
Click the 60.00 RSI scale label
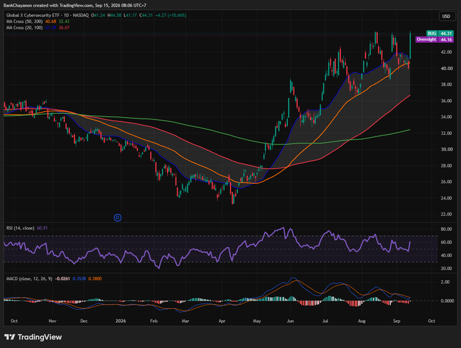click(446, 242)
